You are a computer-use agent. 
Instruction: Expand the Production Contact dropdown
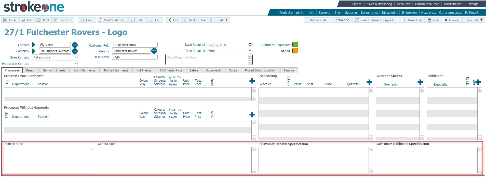point(75,64)
